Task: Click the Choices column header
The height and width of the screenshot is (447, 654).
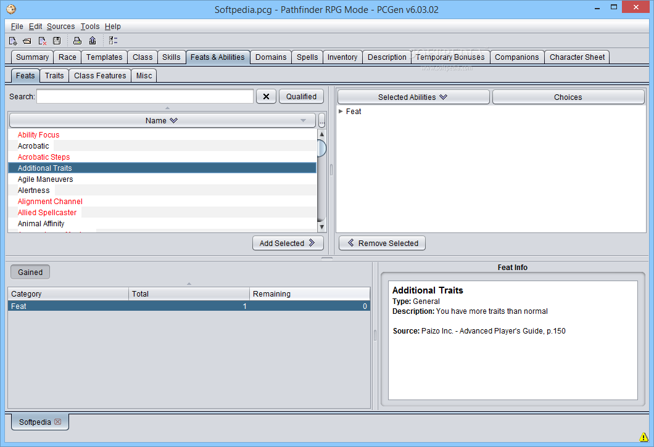Action: coord(568,97)
